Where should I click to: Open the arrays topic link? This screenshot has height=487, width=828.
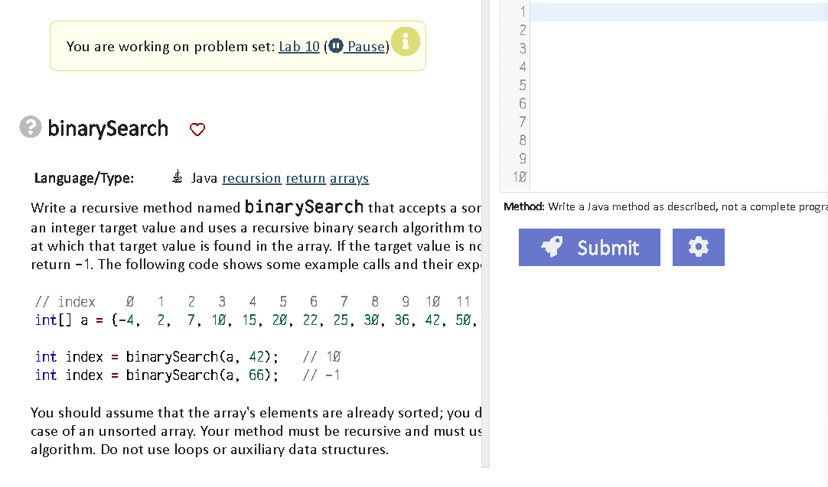349,178
